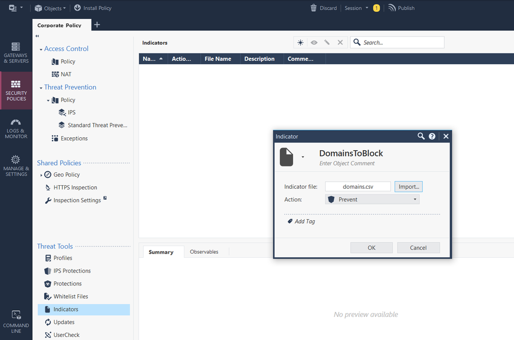This screenshot has height=340, width=514.
Task: Click the Indicators search field
Action: (402, 43)
